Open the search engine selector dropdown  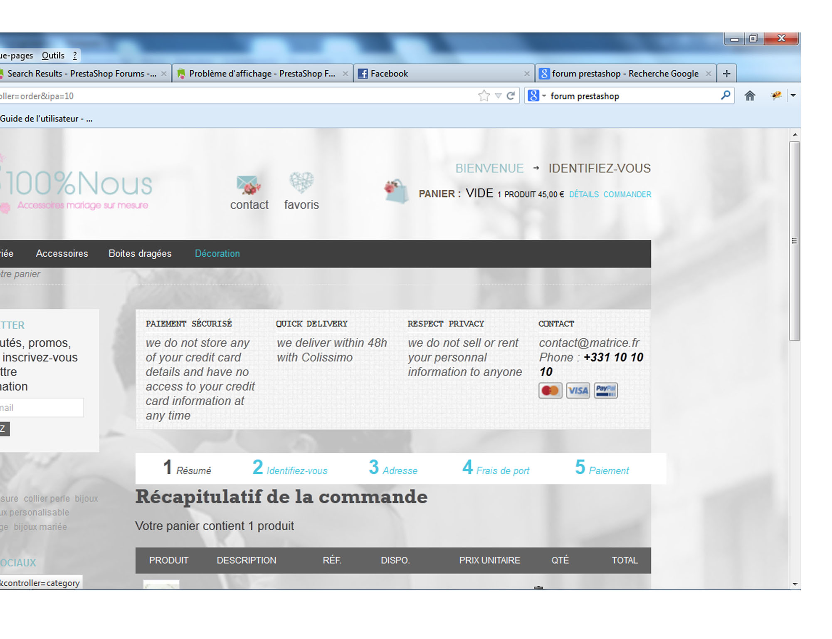point(537,96)
